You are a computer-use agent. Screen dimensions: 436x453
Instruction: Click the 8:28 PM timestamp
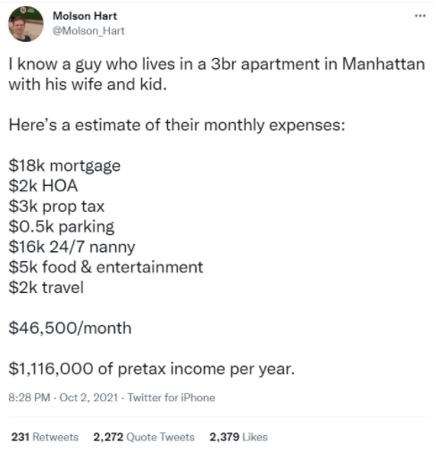(x=29, y=398)
